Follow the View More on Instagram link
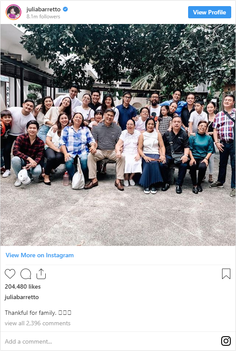236x351 pixels. pos(40,255)
